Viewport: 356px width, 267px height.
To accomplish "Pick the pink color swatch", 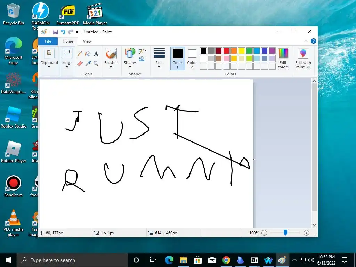I will (x=226, y=58).
